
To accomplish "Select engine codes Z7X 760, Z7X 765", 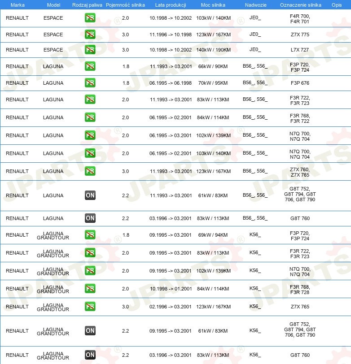I will [x=300, y=172].
